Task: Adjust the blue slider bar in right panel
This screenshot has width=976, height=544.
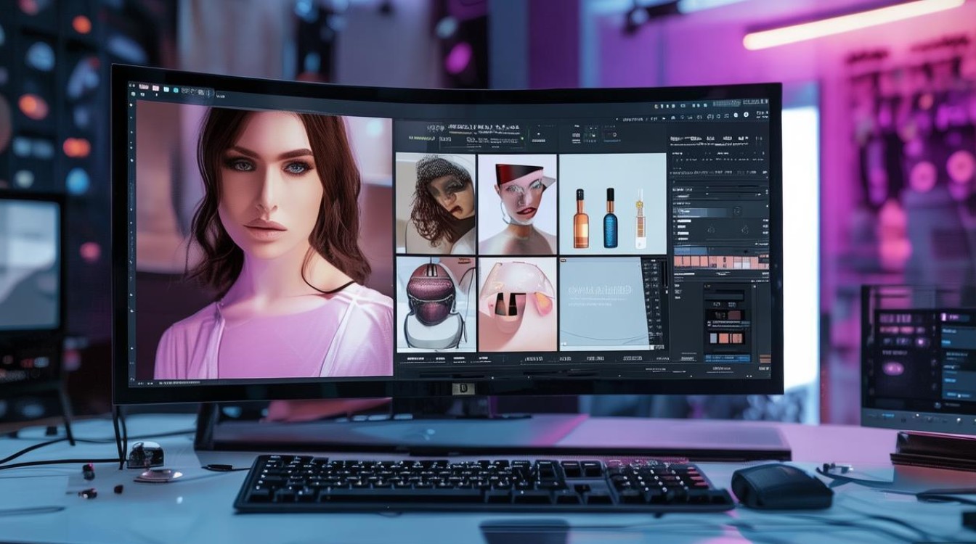Action: pyautogui.click(x=701, y=212)
